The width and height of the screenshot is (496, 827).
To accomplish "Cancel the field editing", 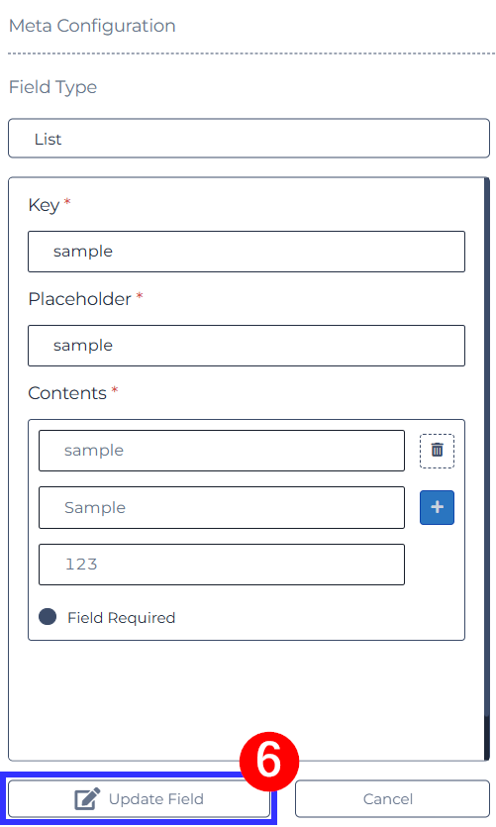I will pos(392,798).
